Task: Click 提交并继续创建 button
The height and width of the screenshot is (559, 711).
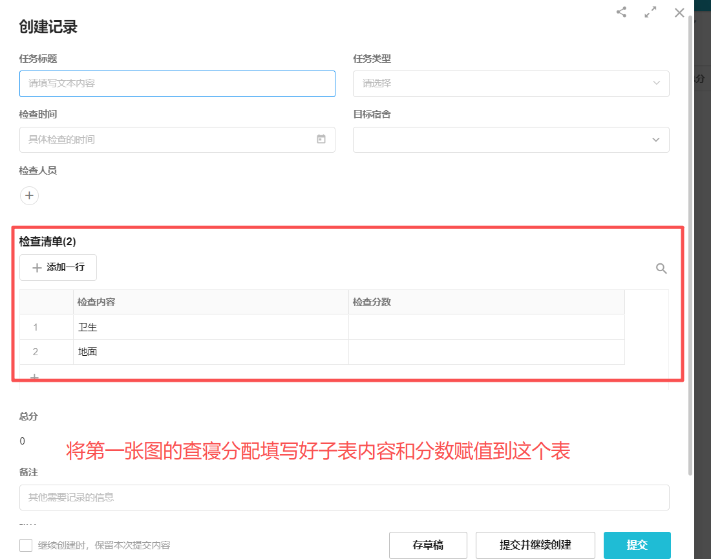Action: 535,545
